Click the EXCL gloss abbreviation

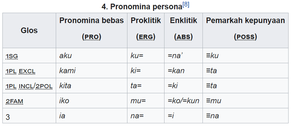[x=27, y=71]
